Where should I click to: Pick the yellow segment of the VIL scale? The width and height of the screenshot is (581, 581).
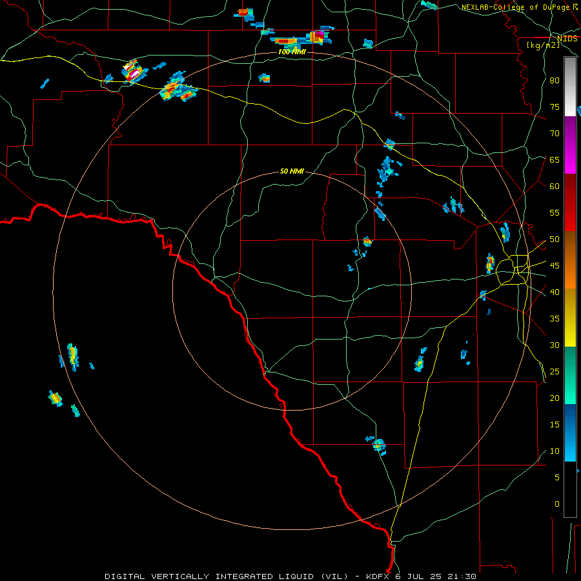tap(570, 318)
